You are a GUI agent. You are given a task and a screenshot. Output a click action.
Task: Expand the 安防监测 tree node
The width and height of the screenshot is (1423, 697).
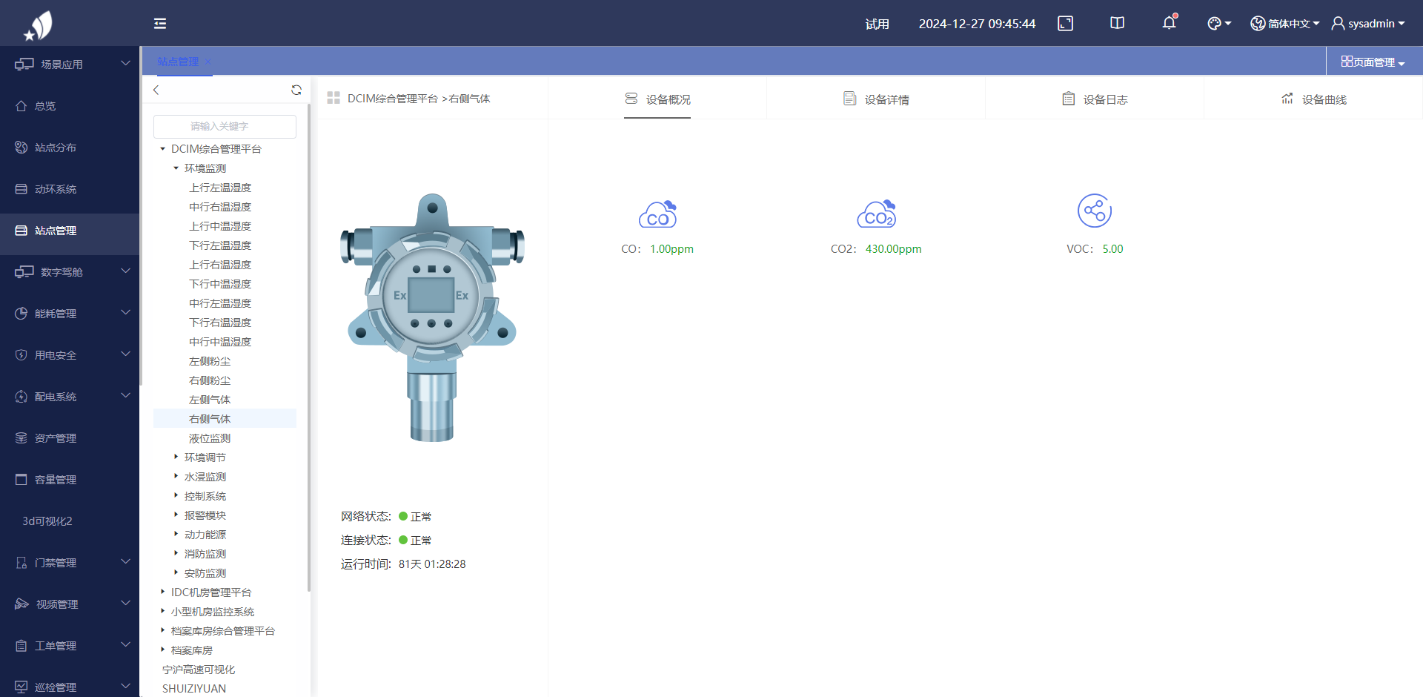[x=176, y=573]
